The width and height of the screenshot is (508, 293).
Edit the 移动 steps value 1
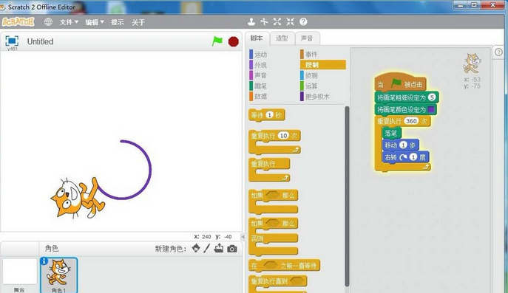403,145
